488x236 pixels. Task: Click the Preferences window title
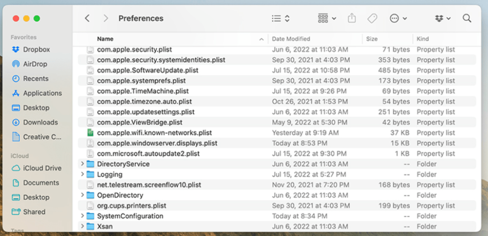click(x=141, y=19)
